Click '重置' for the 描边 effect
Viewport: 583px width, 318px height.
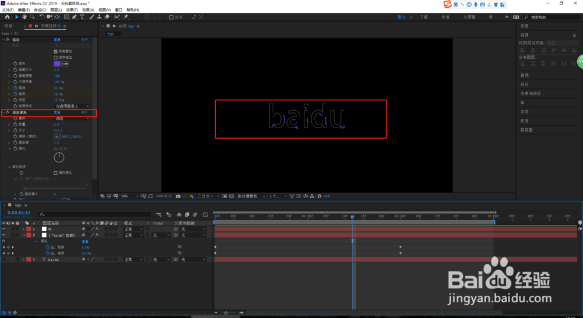[x=57, y=40]
